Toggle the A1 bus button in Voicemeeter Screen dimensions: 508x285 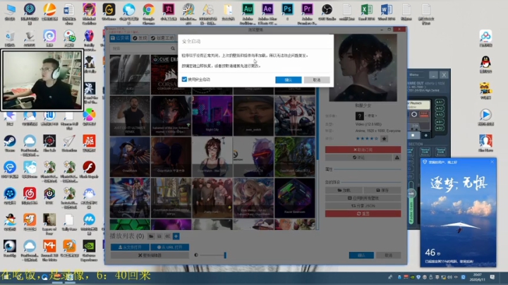click(440, 102)
